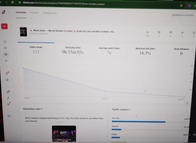The width and height of the screenshot is (196, 143).
Task: Click the speaker icon at the right edge
Action: pyautogui.click(x=194, y=135)
